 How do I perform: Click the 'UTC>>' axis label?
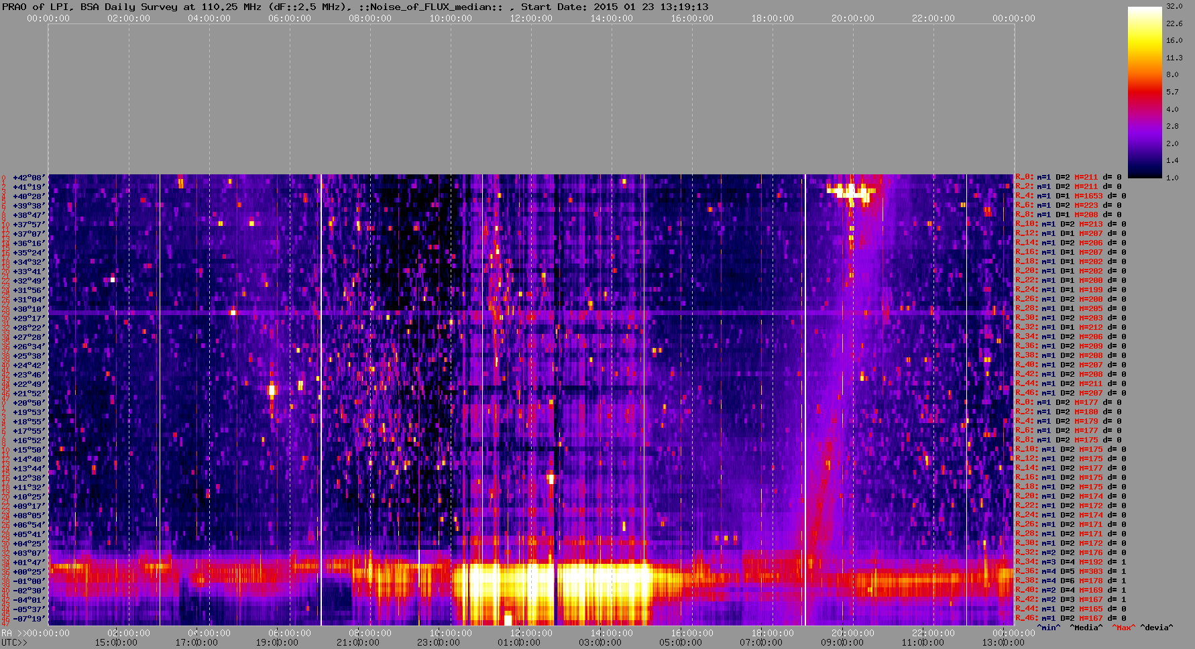[15, 642]
